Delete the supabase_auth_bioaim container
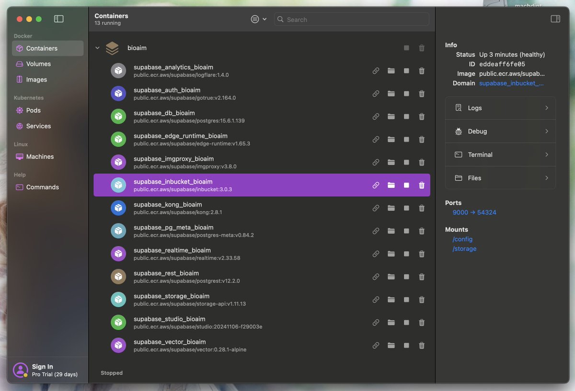 (422, 94)
